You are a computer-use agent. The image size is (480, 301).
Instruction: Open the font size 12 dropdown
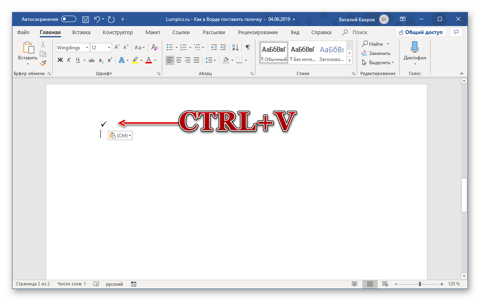[109, 48]
